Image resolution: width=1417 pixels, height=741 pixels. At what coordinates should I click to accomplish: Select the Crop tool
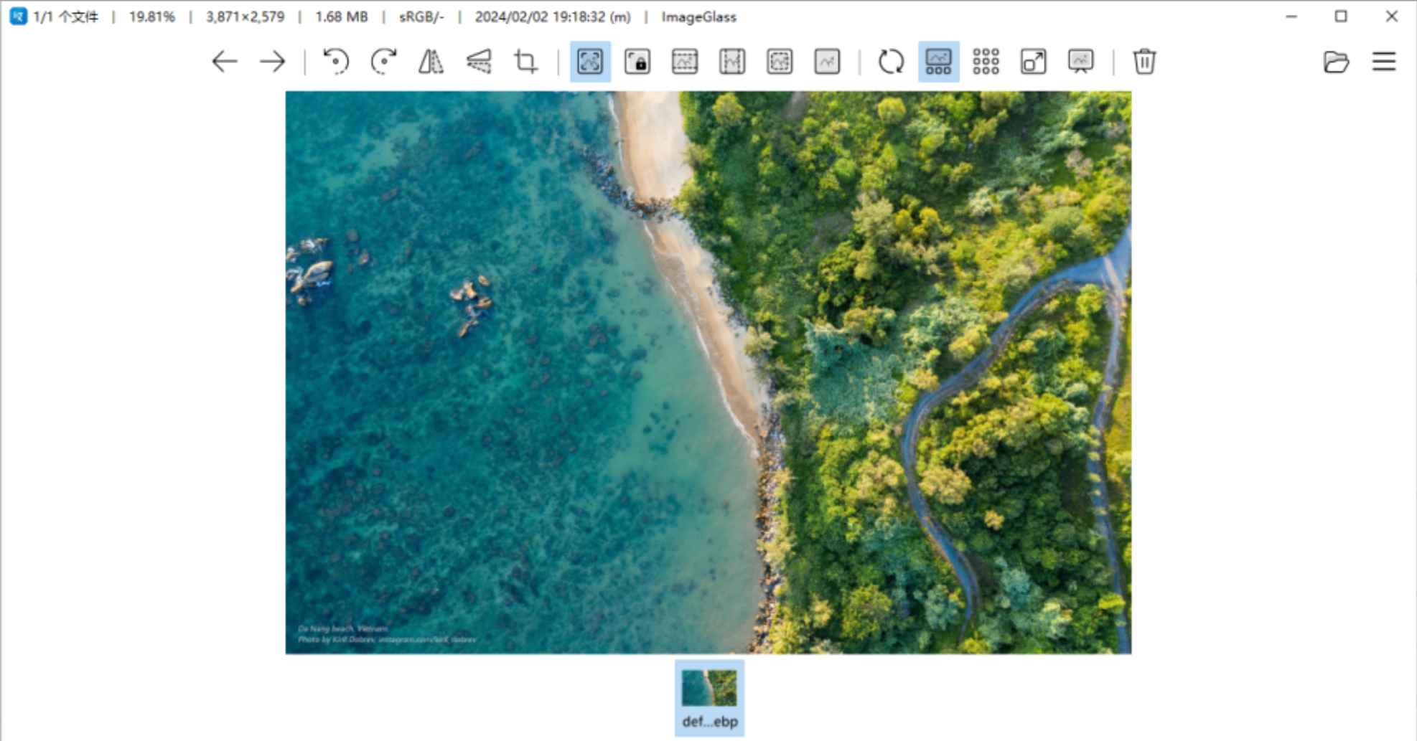[x=526, y=62]
